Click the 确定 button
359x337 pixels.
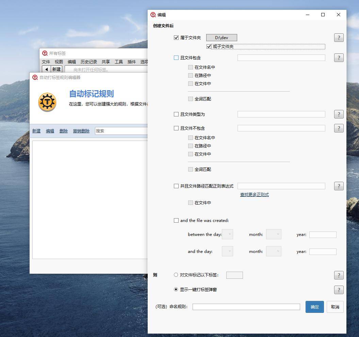pos(314,307)
